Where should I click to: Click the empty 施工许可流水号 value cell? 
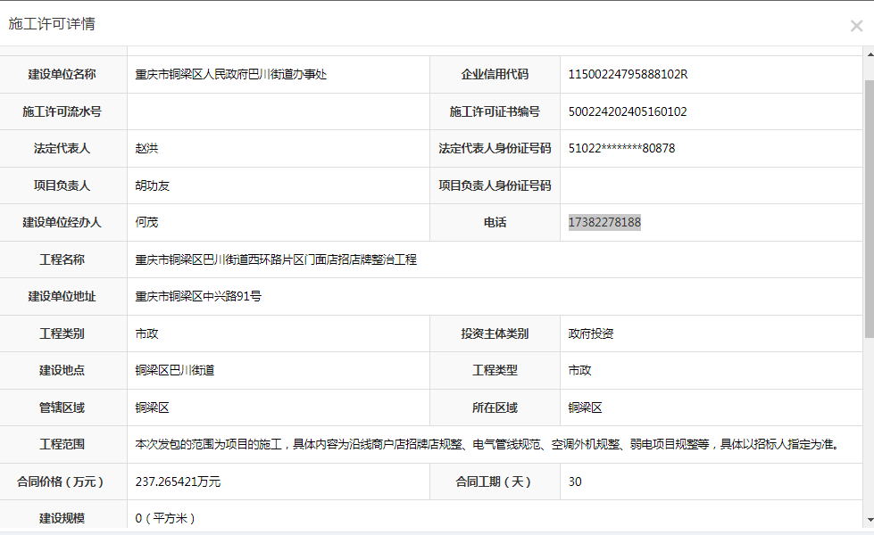[x=278, y=111]
